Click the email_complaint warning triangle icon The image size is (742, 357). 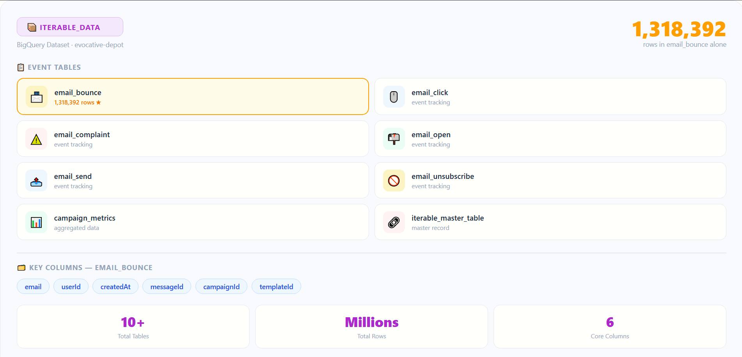point(36,139)
